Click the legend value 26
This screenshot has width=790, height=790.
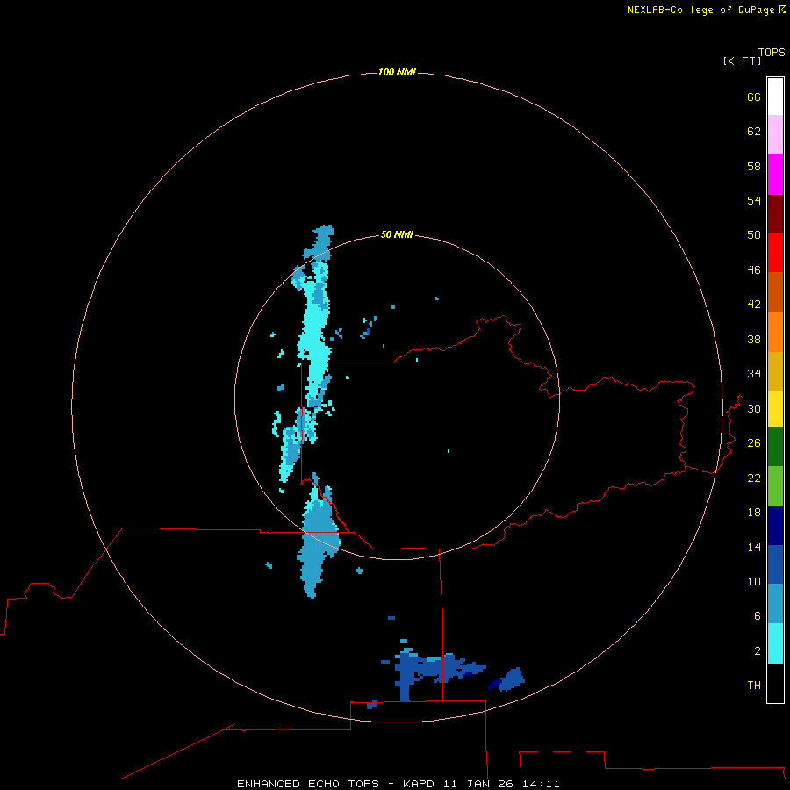pyautogui.click(x=754, y=443)
